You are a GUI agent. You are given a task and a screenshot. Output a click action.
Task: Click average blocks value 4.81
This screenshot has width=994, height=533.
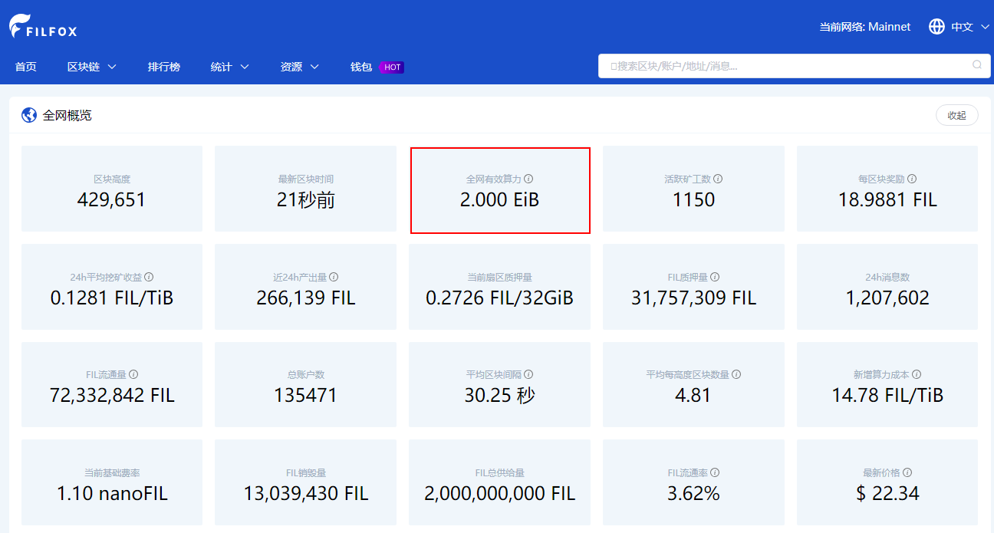click(x=693, y=396)
